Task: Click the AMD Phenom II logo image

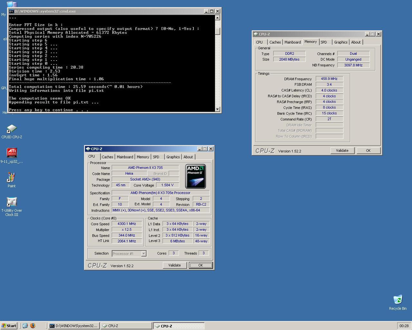Action: (195, 176)
